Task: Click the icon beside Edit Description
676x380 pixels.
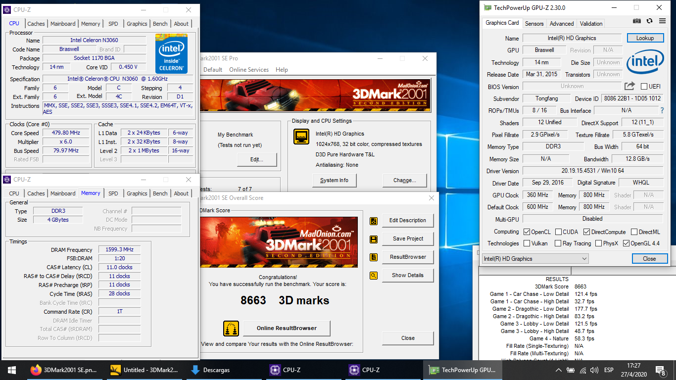Action: coord(374,221)
